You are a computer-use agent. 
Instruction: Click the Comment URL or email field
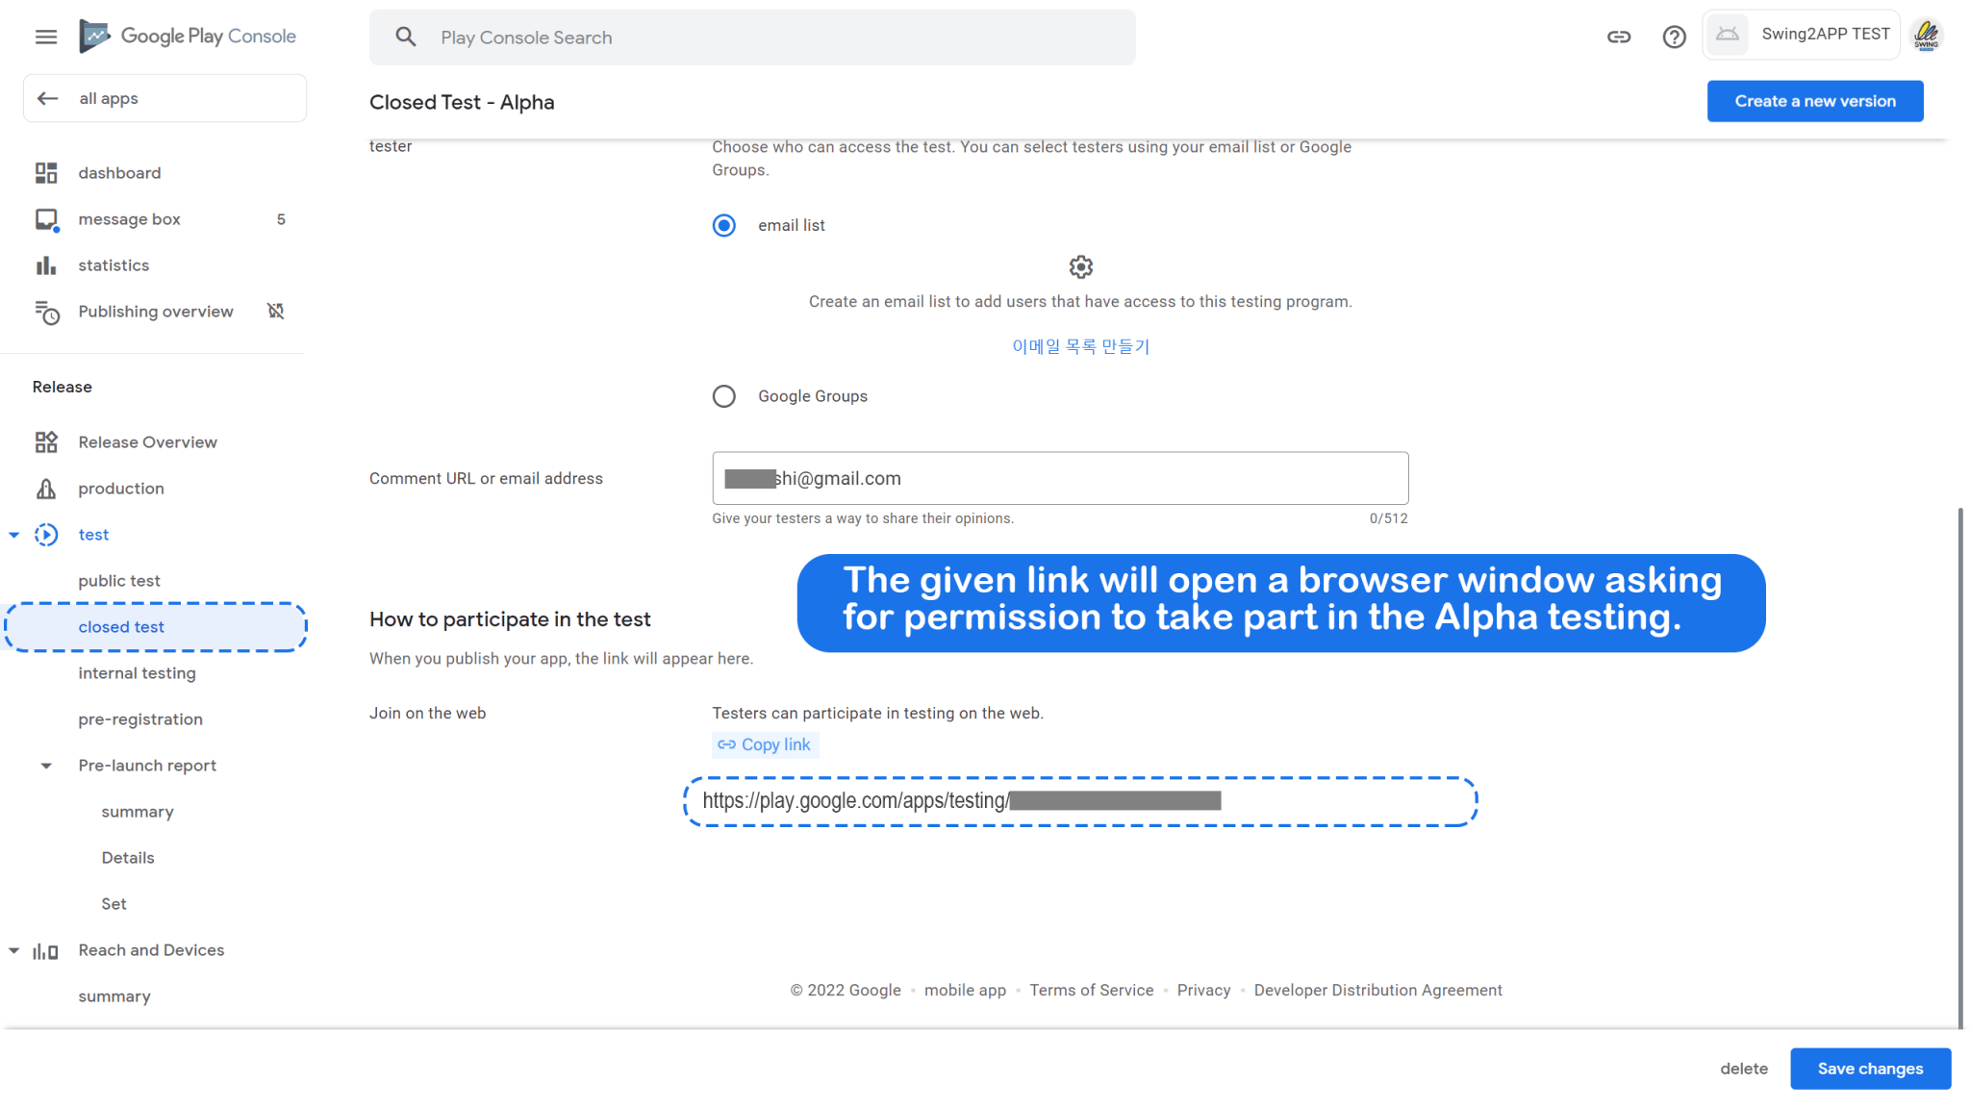[x=1058, y=478]
